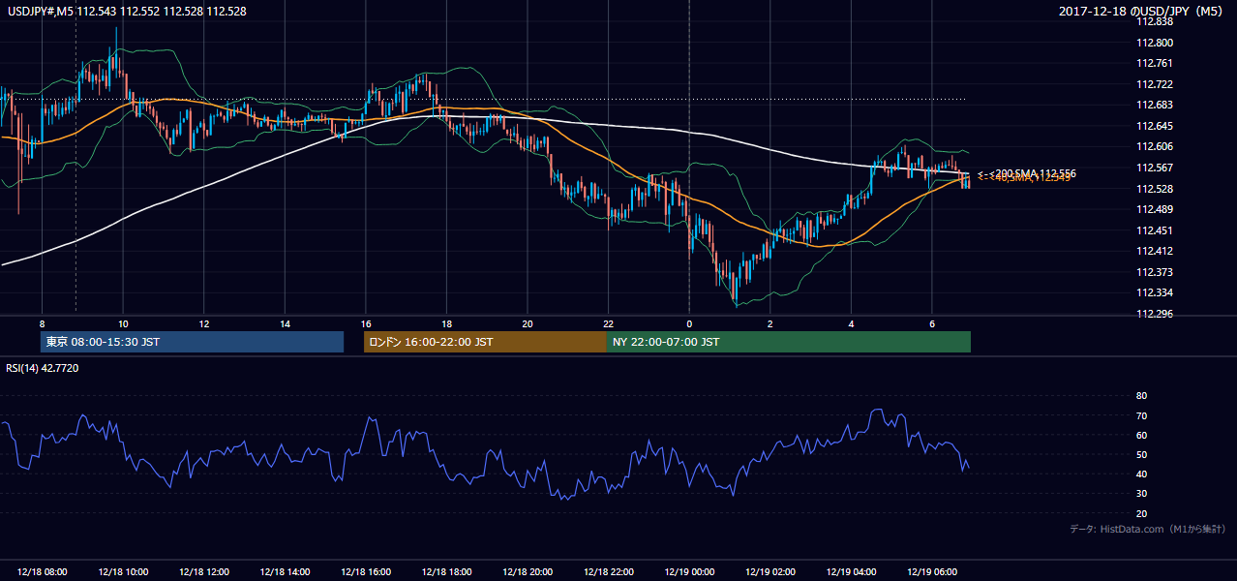The height and width of the screenshot is (581, 1237).
Task: Click price axis label 112.528
Action: 1156,189
